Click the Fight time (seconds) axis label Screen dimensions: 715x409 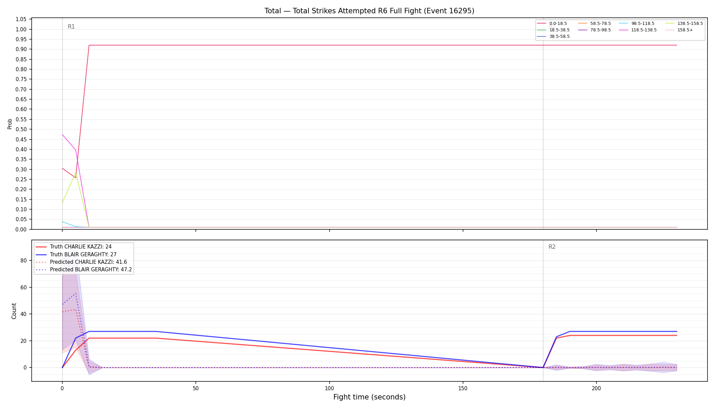pyautogui.click(x=369, y=397)
